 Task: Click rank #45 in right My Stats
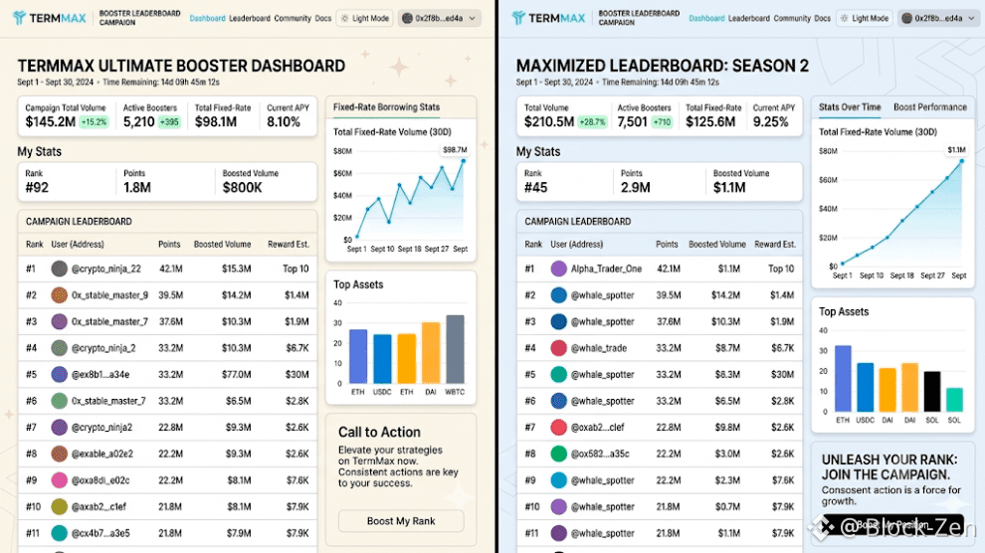tap(536, 188)
